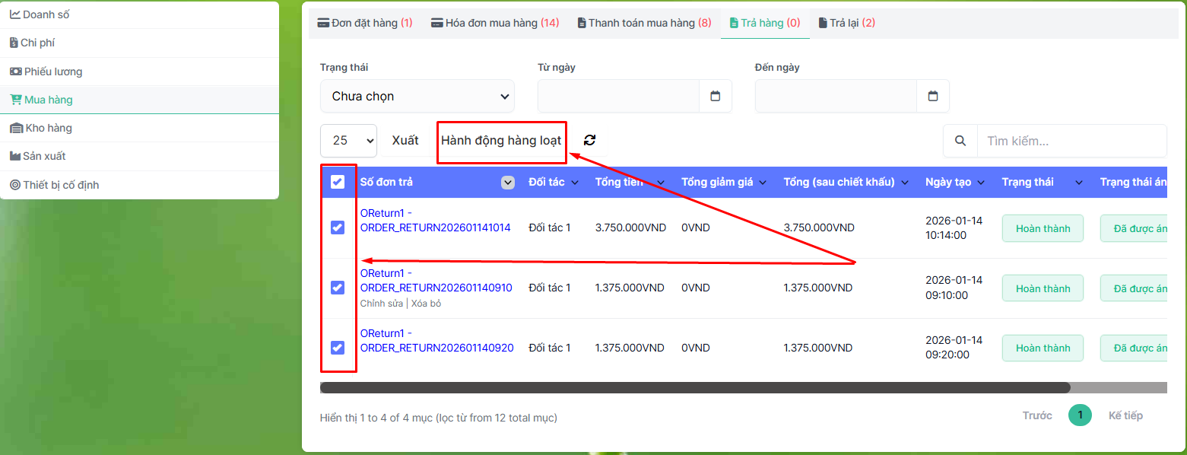Uncheck the ORDER_RETURN202601140920 row checkbox
Image resolution: width=1187 pixels, height=455 pixels.
coord(338,348)
